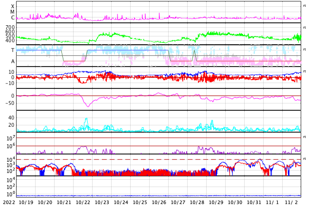
Task: Select the 10/30 date label
Action: pos(235,203)
